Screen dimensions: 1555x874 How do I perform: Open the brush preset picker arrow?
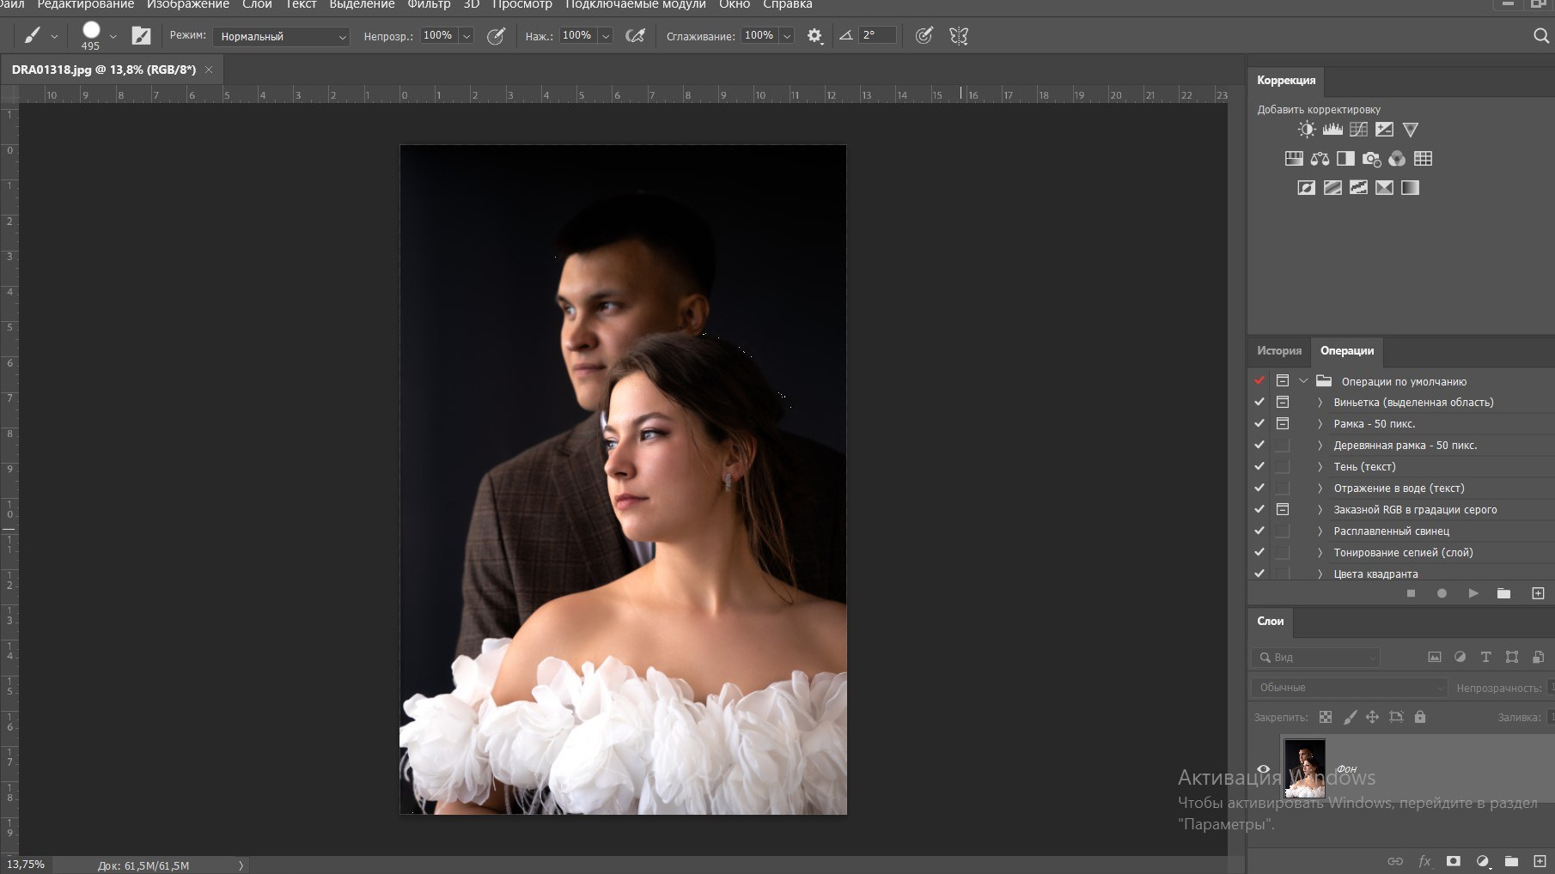pos(113,36)
